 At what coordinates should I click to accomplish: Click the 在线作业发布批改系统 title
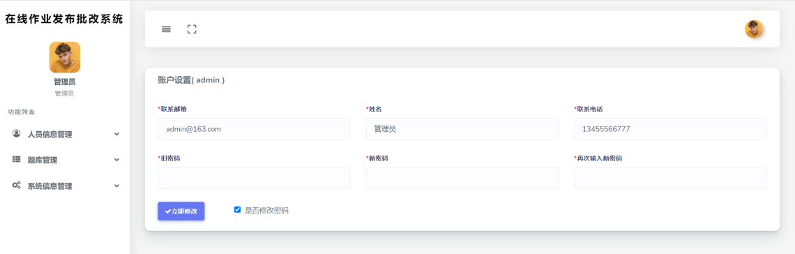pyautogui.click(x=64, y=20)
